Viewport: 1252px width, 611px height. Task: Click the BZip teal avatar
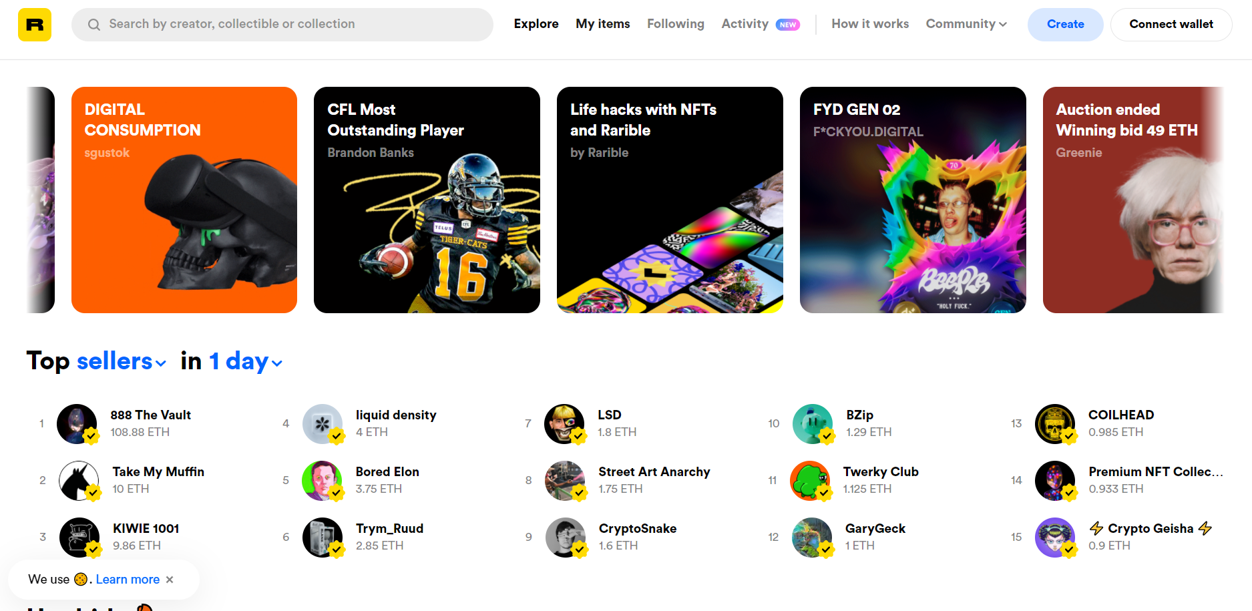coord(813,424)
